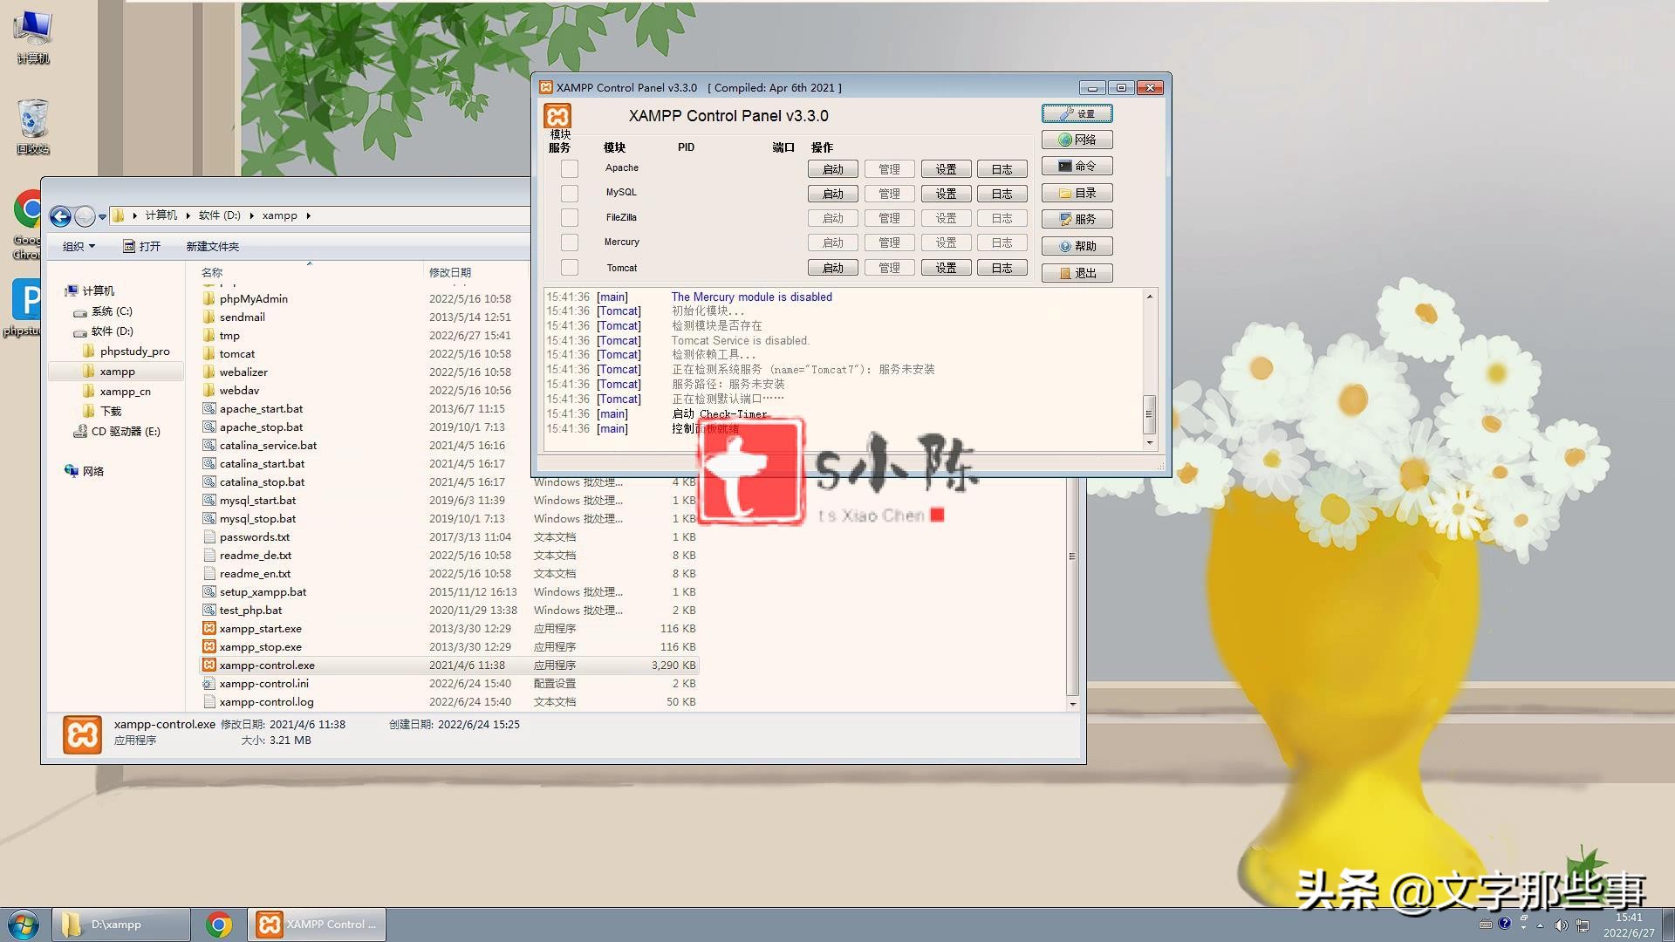
Task: Select the xampp-control.log file row
Action: pyautogui.click(x=449, y=701)
